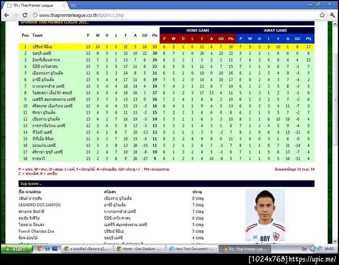Click the globe icon in the address bar
339x265 pixels.
pyautogui.click(x=35, y=15)
